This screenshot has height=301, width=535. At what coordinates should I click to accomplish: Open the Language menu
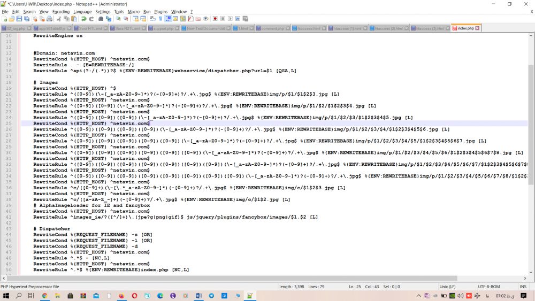(82, 12)
